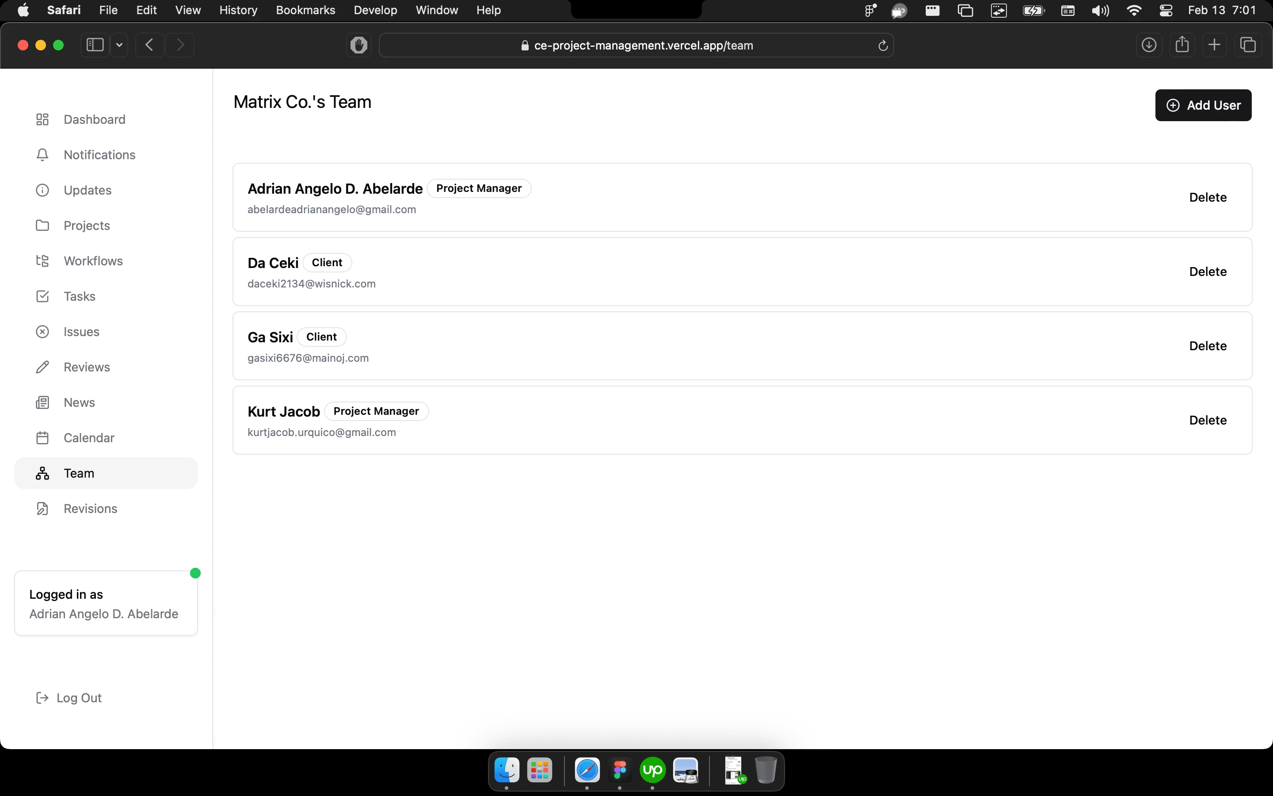Click the Notifications bell icon
1273x796 pixels.
42,155
